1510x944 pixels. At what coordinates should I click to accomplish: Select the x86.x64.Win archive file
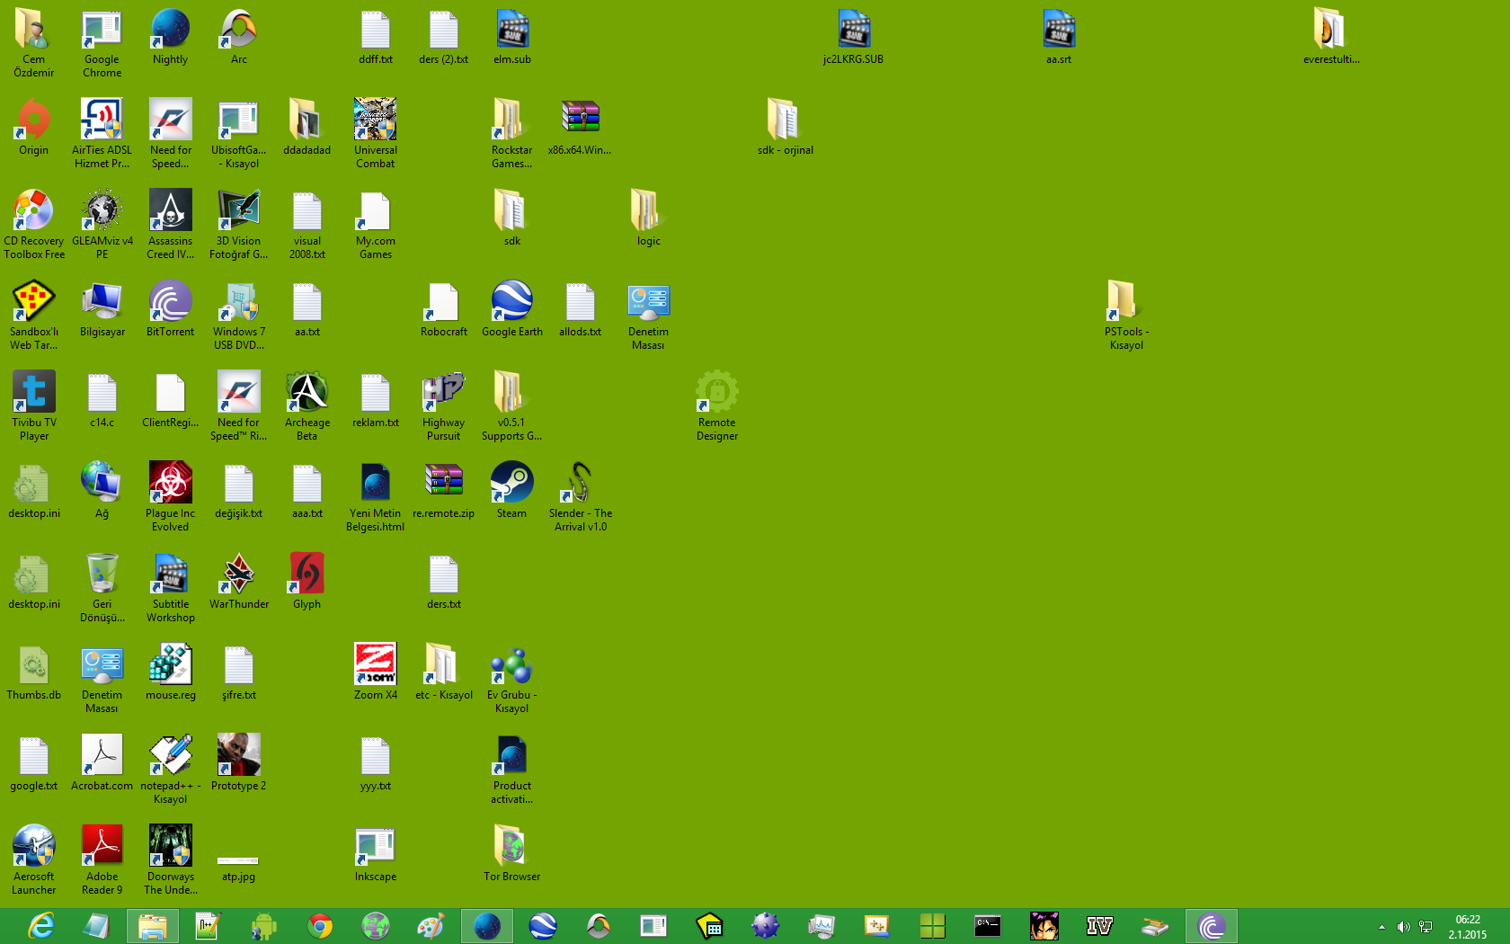coord(580,128)
